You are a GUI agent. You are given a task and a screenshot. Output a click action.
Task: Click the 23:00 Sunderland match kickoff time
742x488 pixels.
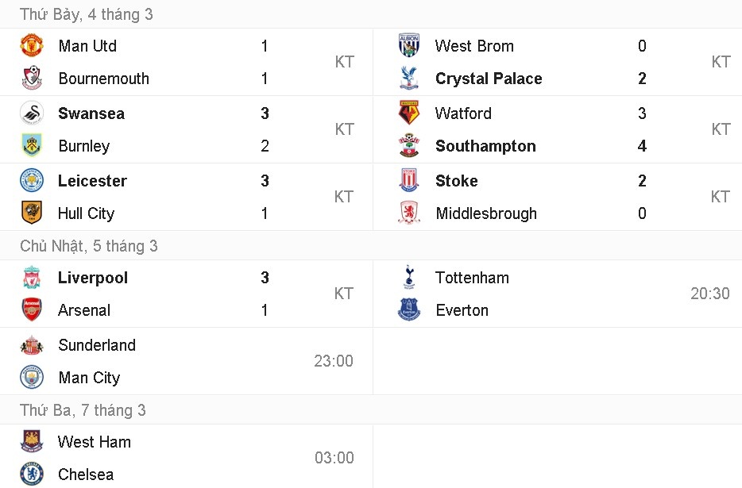click(334, 361)
